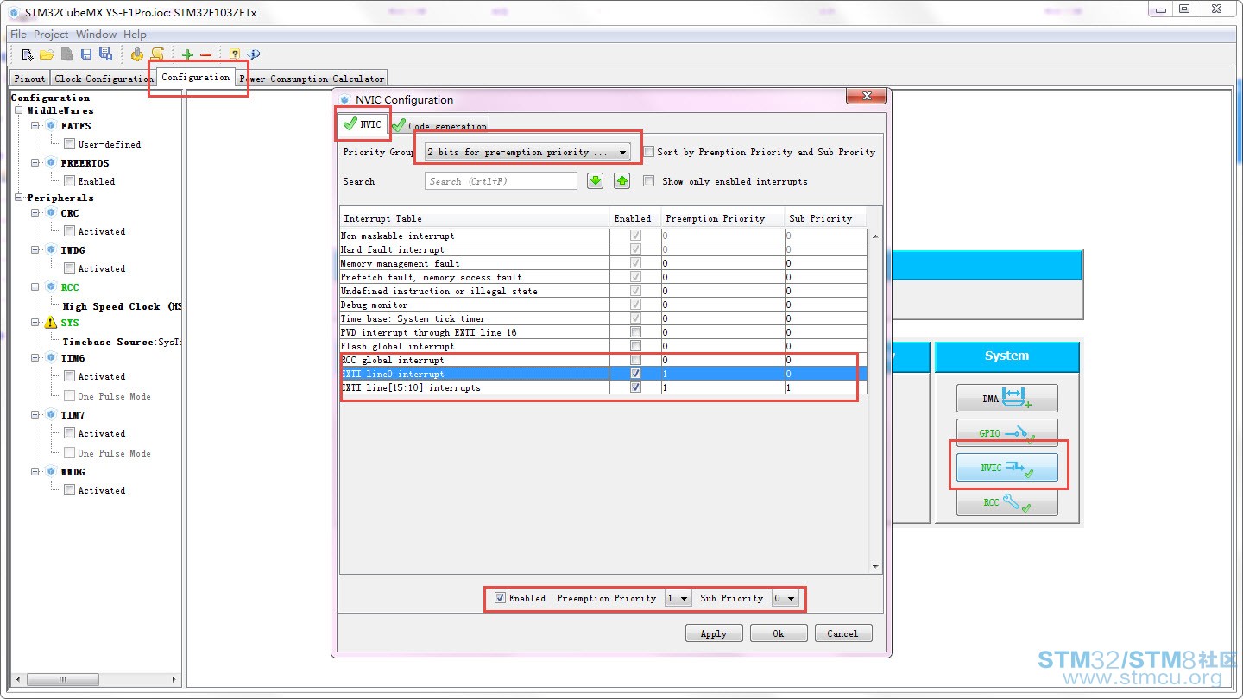The width and height of the screenshot is (1243, 699).
Task: Open the File menu
Action: coord(18,35)
